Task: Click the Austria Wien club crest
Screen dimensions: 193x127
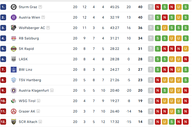Action: 13,17
